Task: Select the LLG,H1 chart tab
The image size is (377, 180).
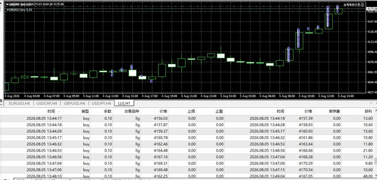Action: tap(124, 103)
